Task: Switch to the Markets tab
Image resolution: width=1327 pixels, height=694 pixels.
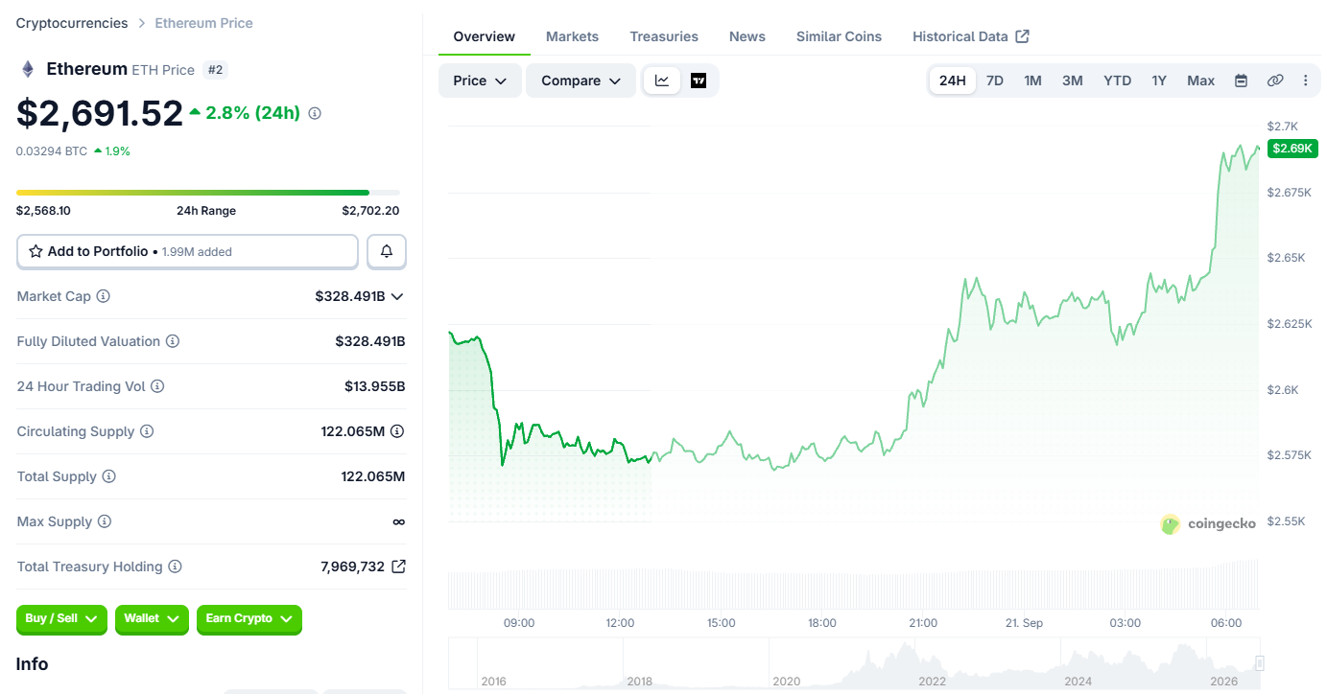Action: tap(572, 36)
